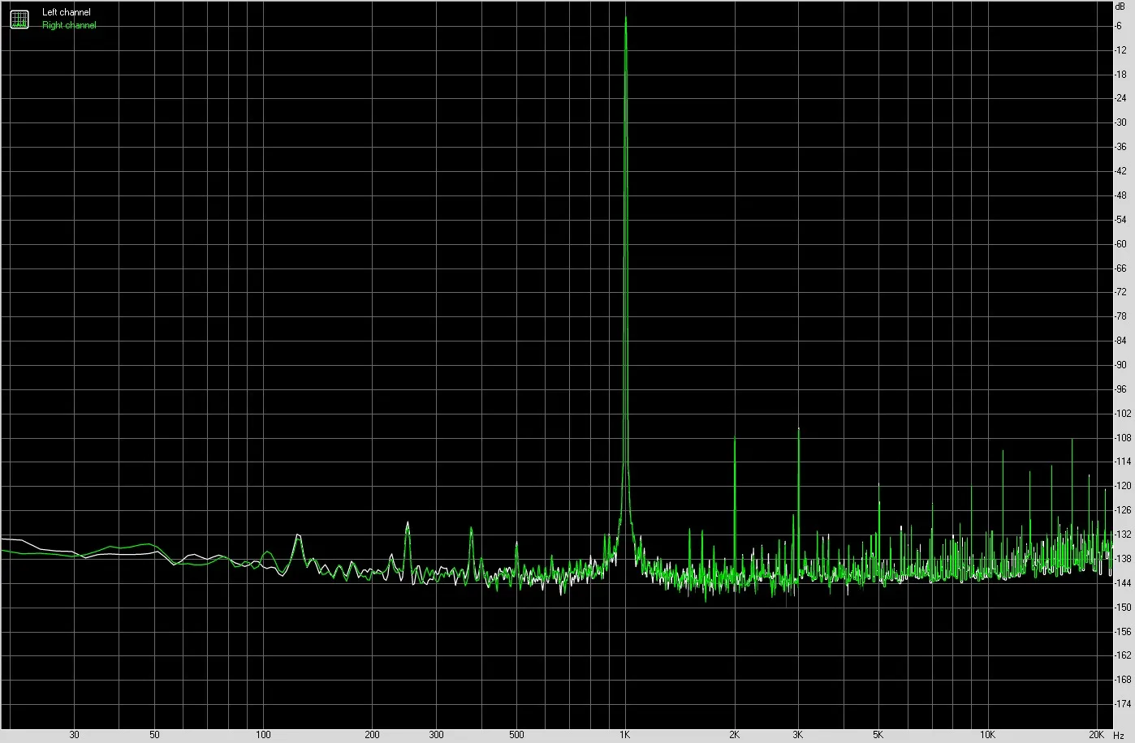1135x743 pixels.
Task: Click the -84 dB scale label
Action: (1120, 341)
